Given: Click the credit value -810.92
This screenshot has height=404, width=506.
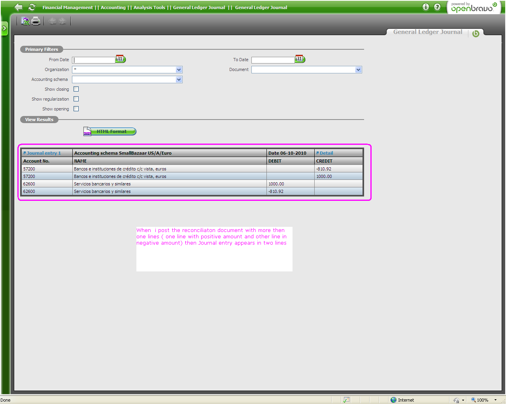Looking at the screenshot, I should (324, 169).
